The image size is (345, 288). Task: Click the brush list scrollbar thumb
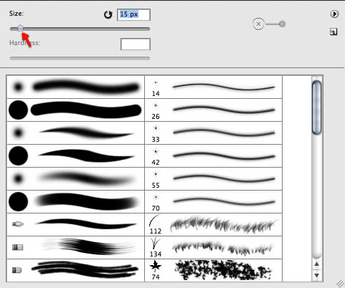[317, 107]
